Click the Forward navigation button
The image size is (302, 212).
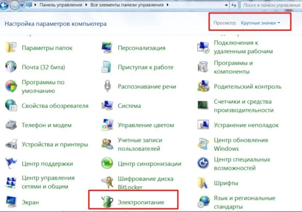(x=15, y=5)
